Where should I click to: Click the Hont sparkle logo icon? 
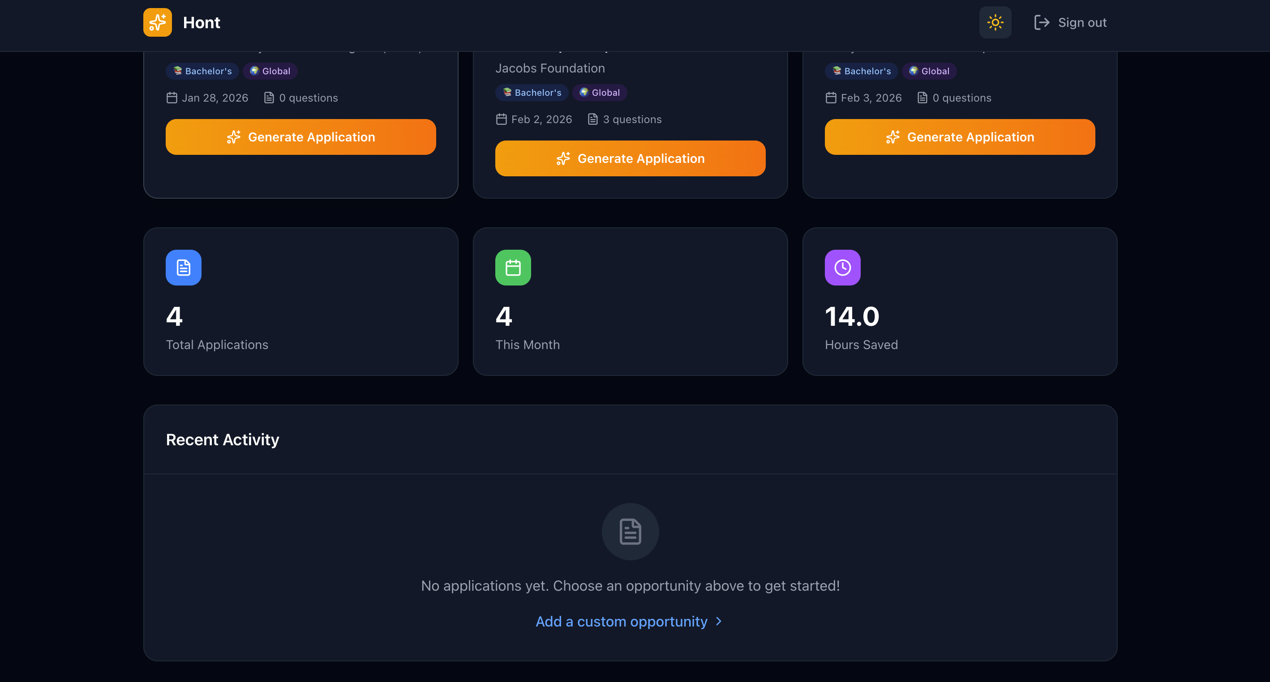pos(157,22)
